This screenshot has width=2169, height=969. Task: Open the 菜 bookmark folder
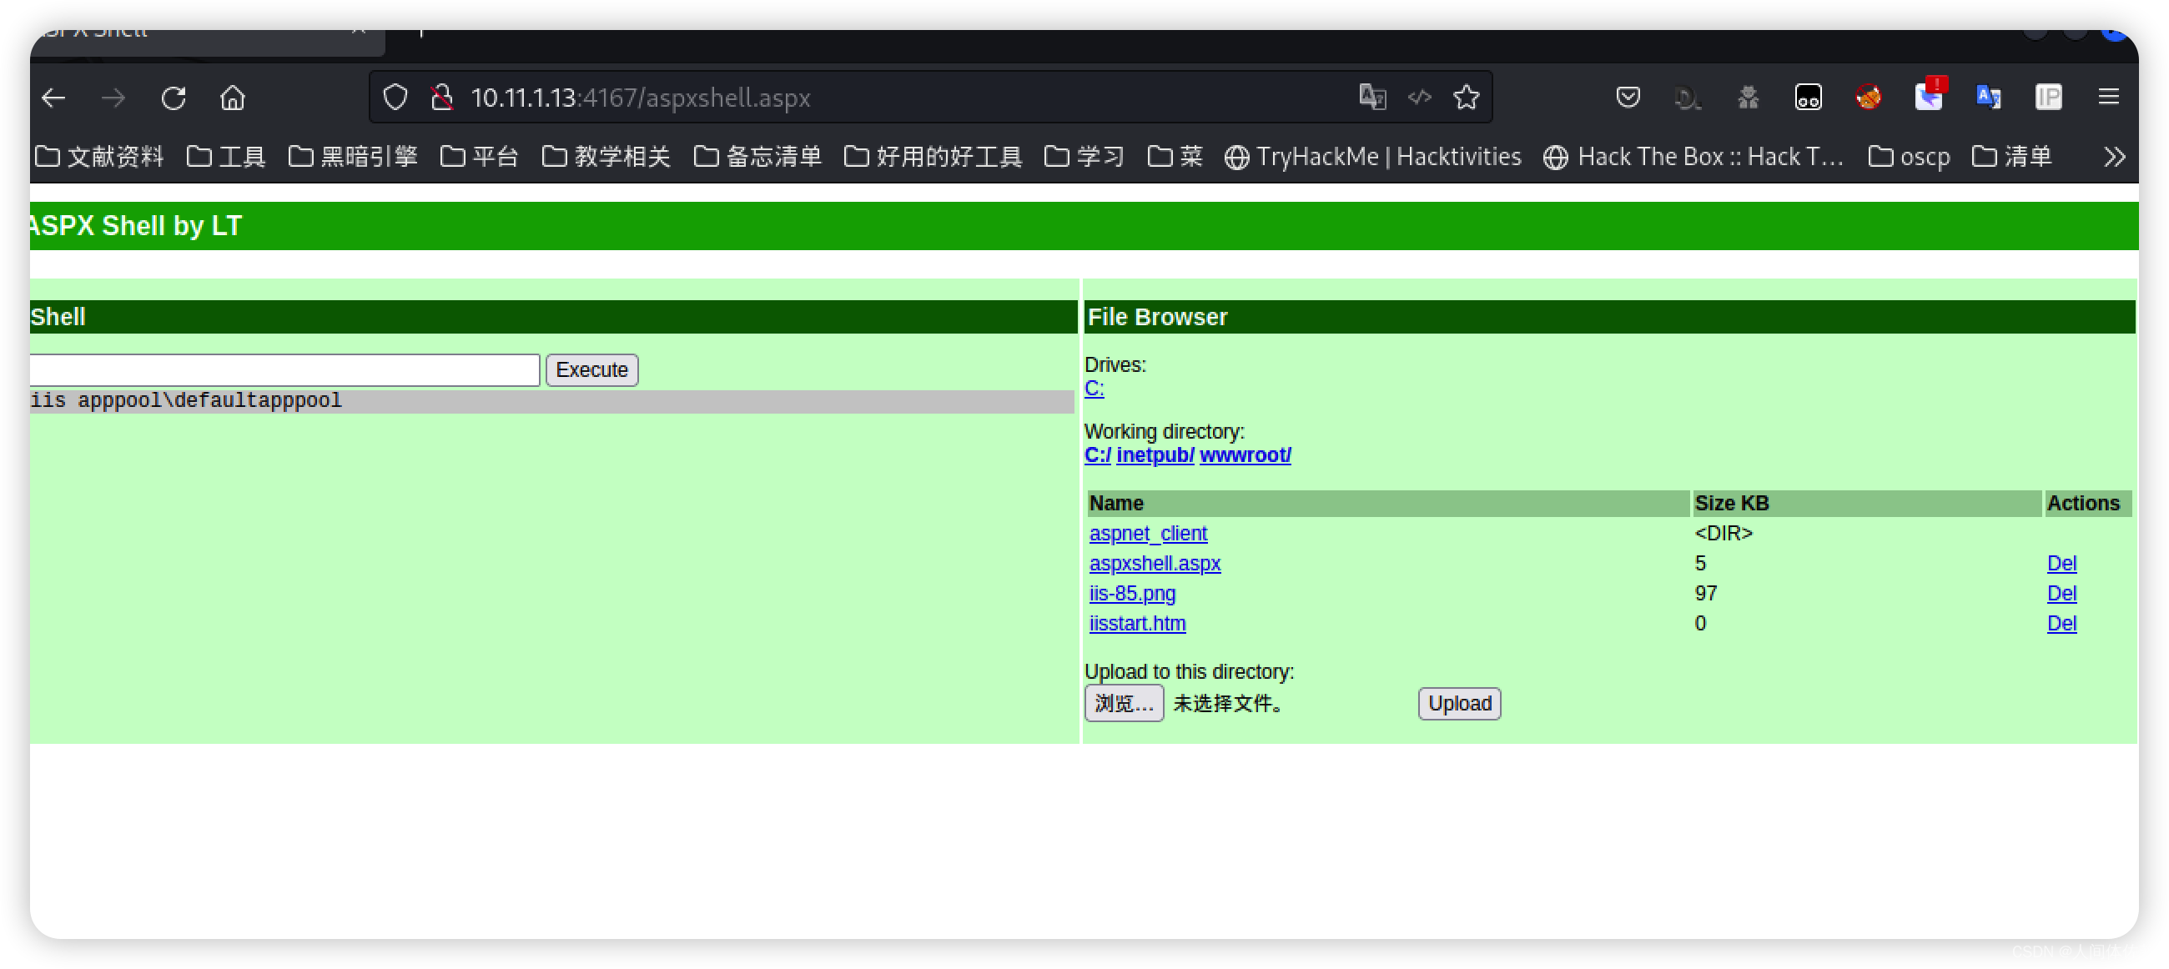(1175, 157)
